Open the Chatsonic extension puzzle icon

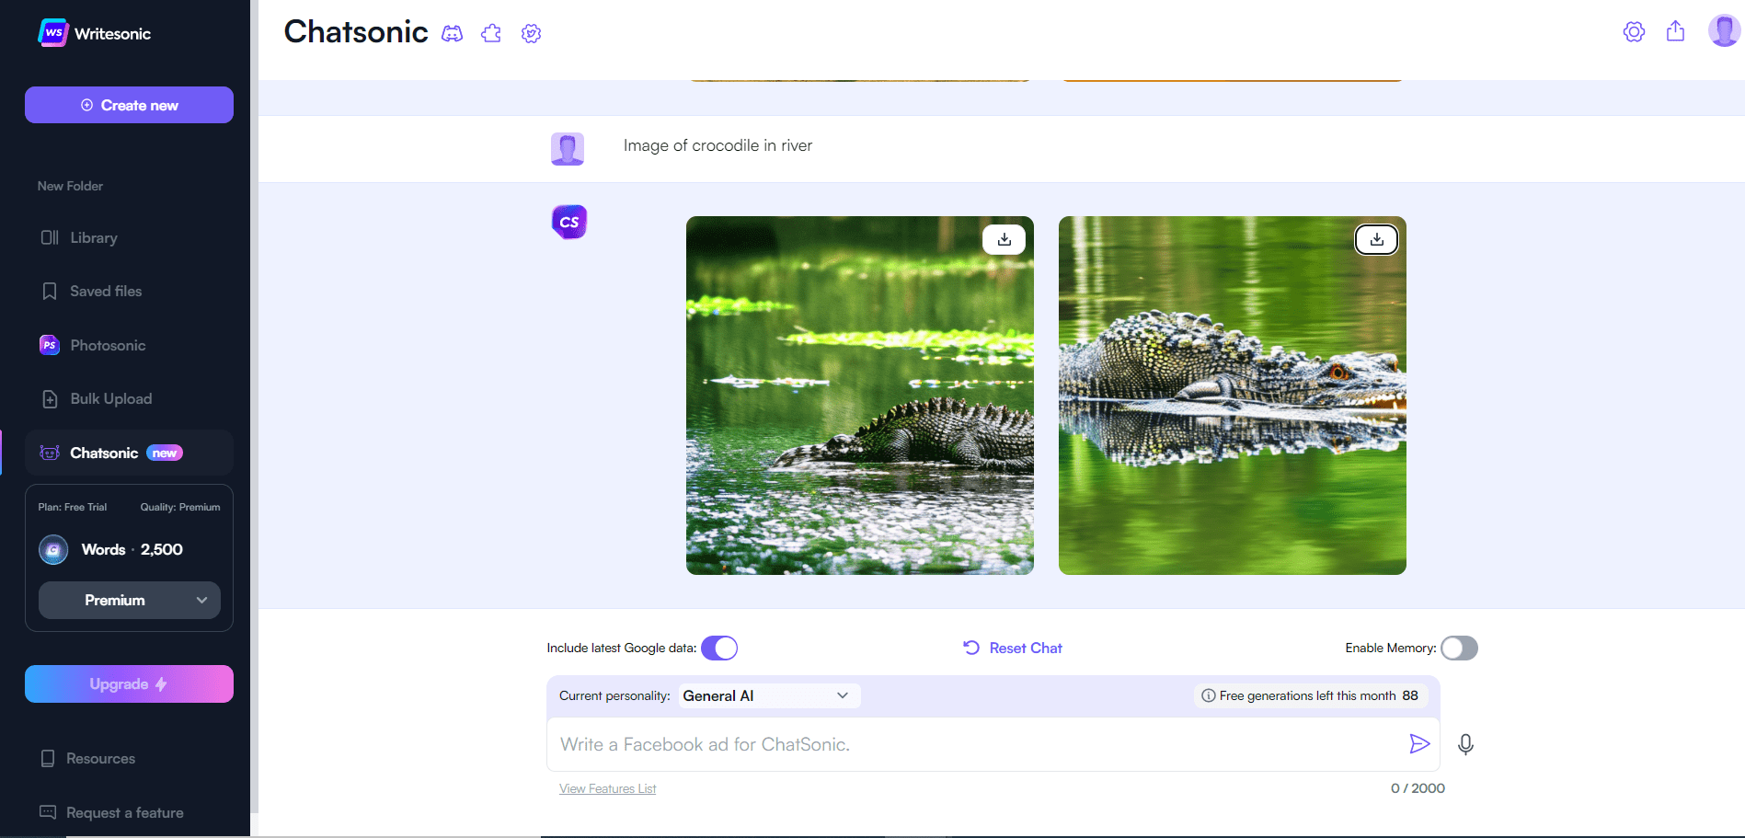491,33
